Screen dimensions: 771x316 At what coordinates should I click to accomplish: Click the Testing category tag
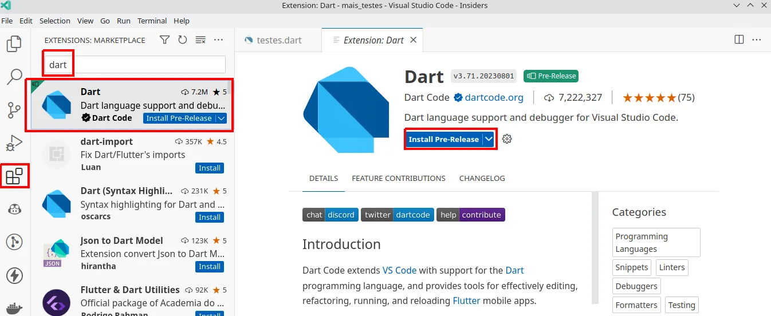point(682,305)
